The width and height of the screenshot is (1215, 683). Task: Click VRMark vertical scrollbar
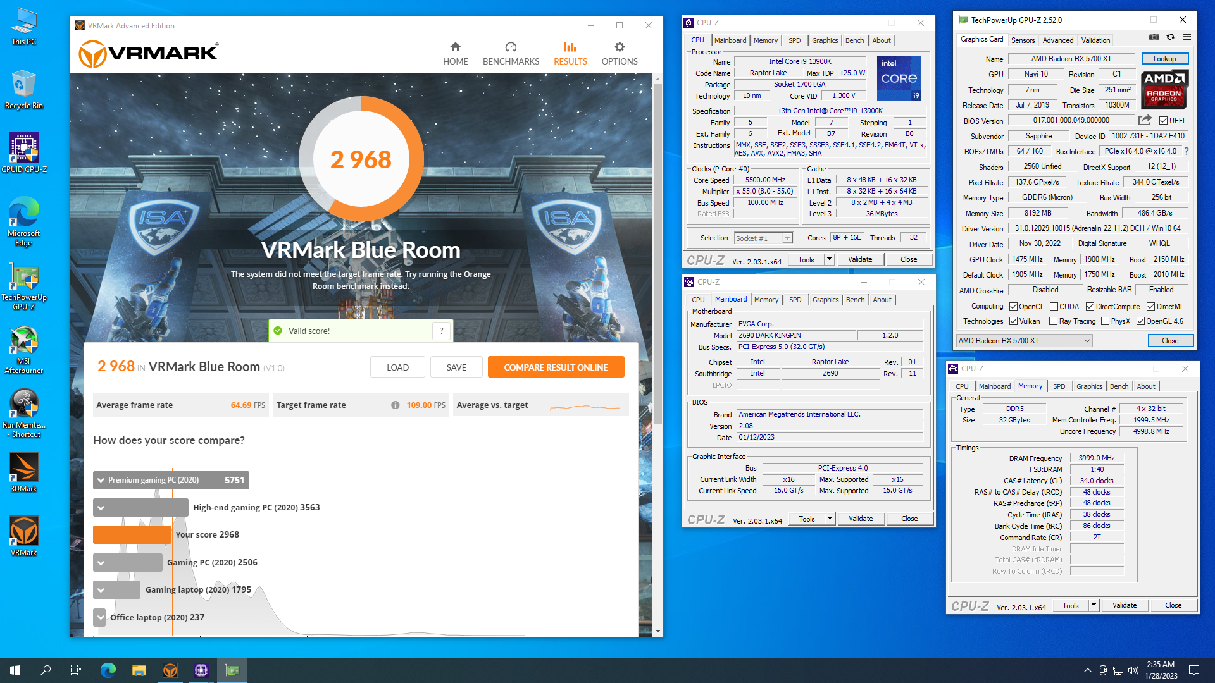[x=657, y=253]
